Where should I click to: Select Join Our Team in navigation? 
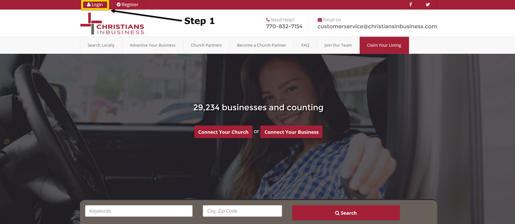(338, 45)
